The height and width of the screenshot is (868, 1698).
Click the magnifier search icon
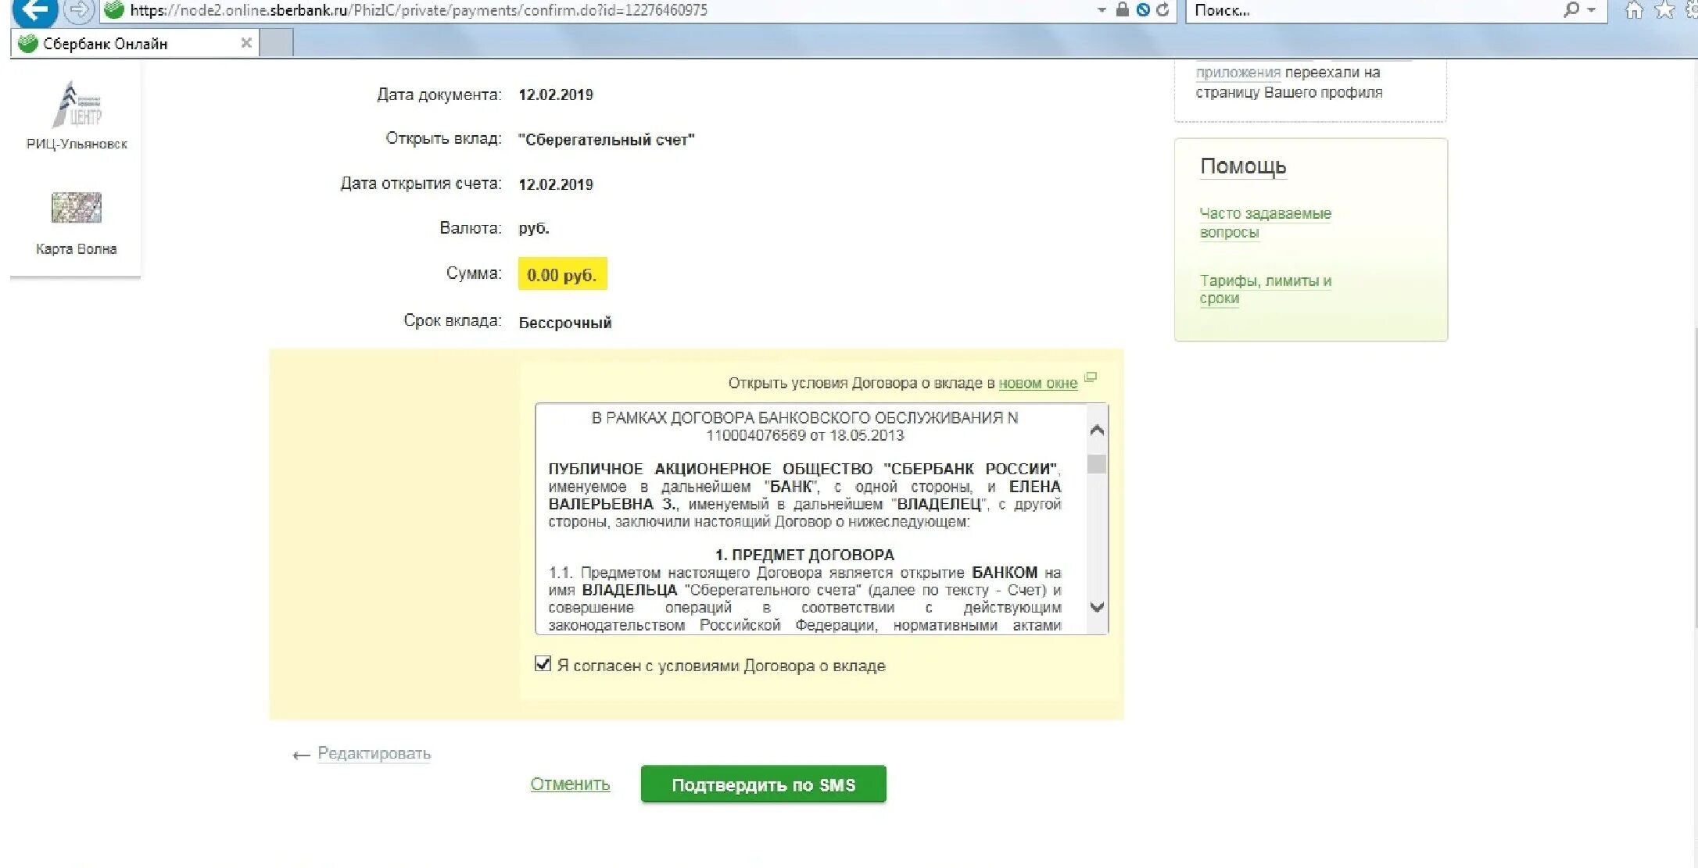coord(1571,10)
